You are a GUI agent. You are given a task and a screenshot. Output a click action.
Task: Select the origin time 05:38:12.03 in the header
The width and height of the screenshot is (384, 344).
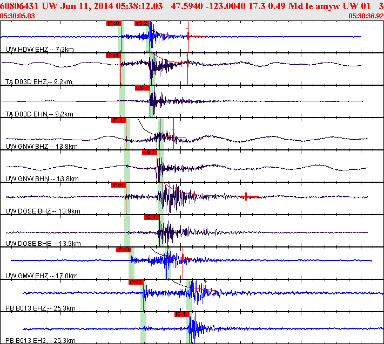click(139, 6)
